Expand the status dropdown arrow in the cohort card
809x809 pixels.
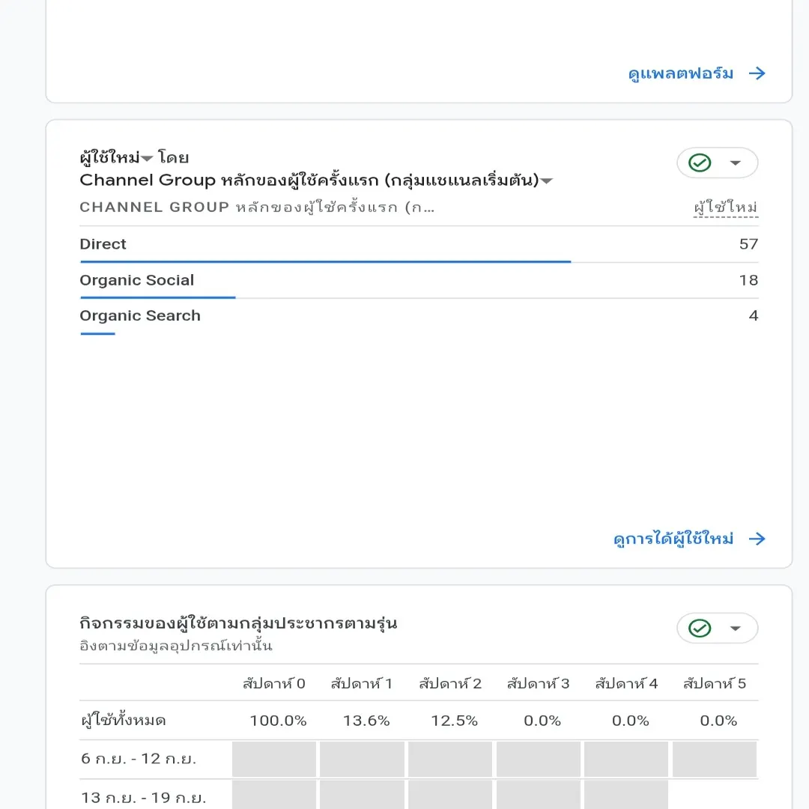(x=736, y=628)
